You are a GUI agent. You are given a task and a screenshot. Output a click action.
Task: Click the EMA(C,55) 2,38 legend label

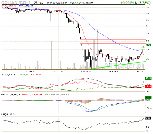click(x=26, y=5)
